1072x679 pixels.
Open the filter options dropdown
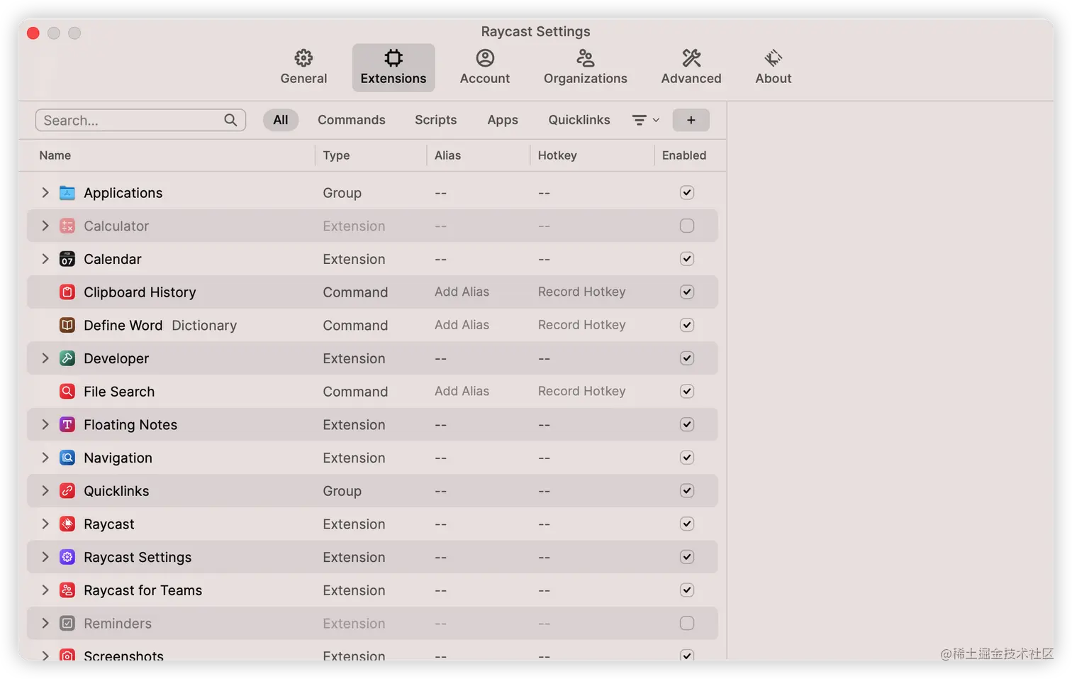[x=646, y=120]
